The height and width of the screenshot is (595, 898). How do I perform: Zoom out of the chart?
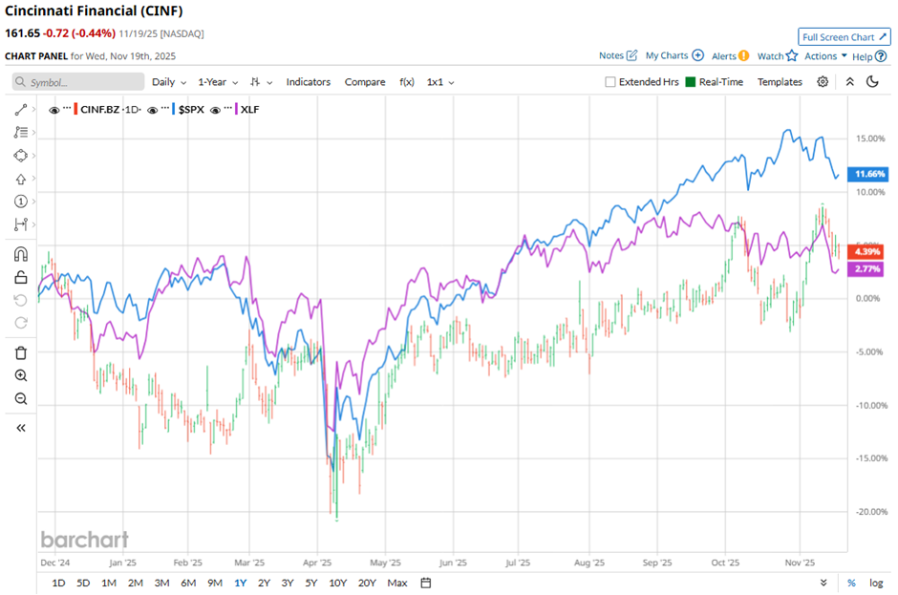click(21, 398)
